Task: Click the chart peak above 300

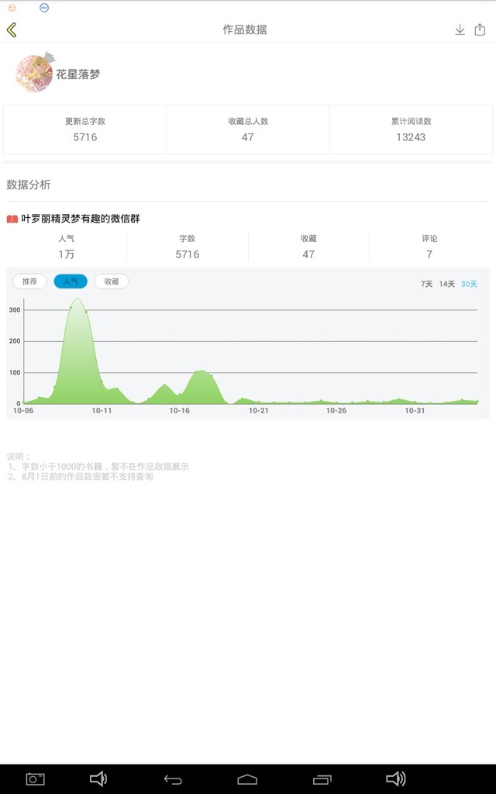Action: [77, 299]
